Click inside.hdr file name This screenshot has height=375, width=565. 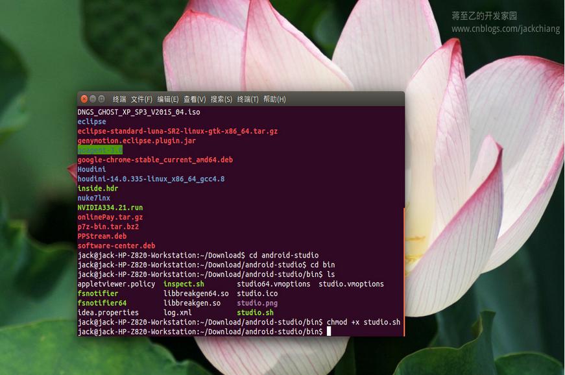point(98,188)
